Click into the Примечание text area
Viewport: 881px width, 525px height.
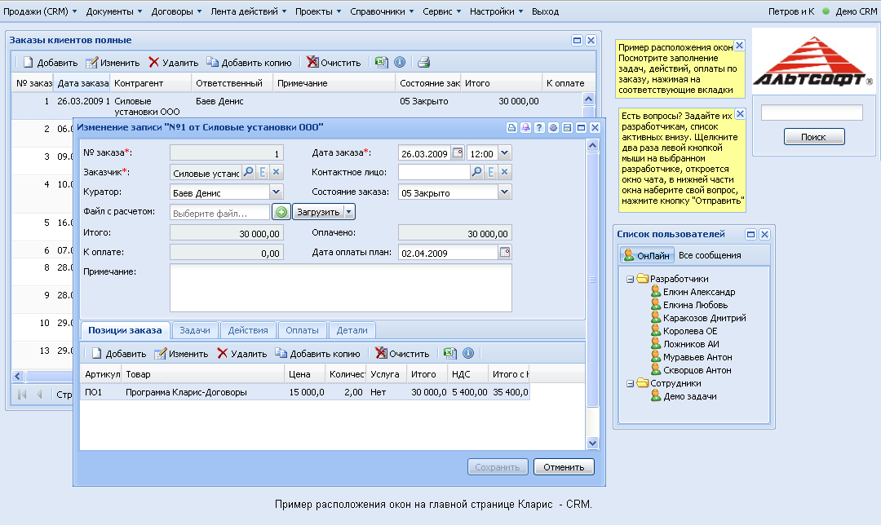(340, 287)
